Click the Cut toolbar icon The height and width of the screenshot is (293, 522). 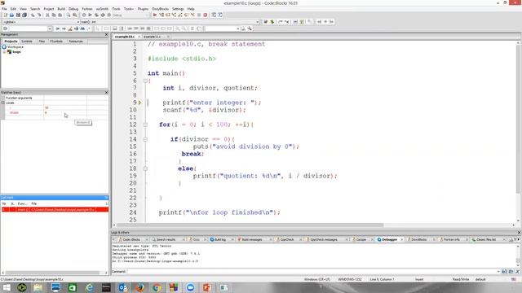click(47, 15)
